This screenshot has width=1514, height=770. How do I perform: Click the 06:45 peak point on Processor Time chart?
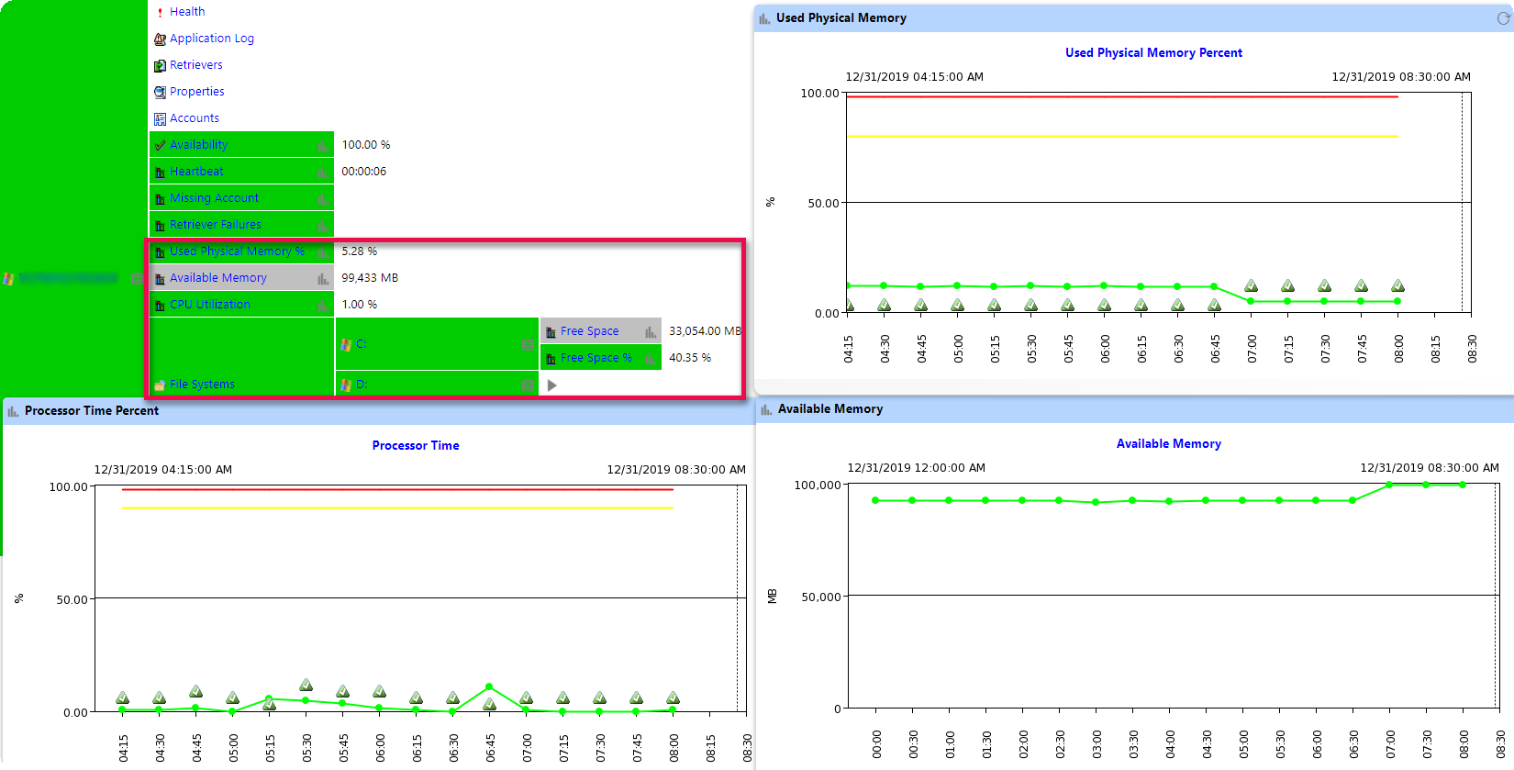point(489,686)
